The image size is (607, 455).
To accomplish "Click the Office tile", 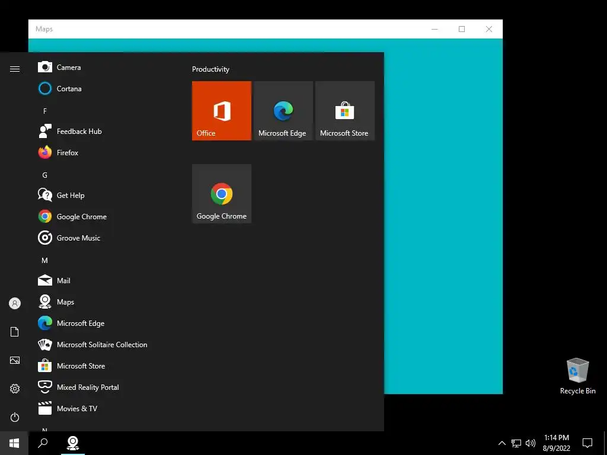I will pos(222,111).
